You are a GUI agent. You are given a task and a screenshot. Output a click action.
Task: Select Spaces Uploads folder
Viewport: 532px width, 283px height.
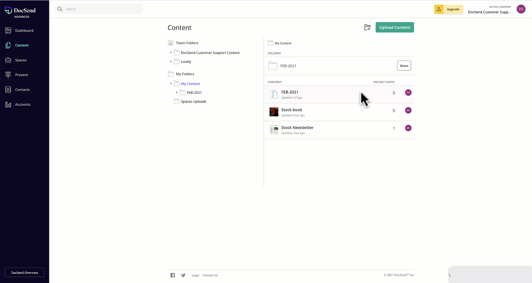point(193,101)
